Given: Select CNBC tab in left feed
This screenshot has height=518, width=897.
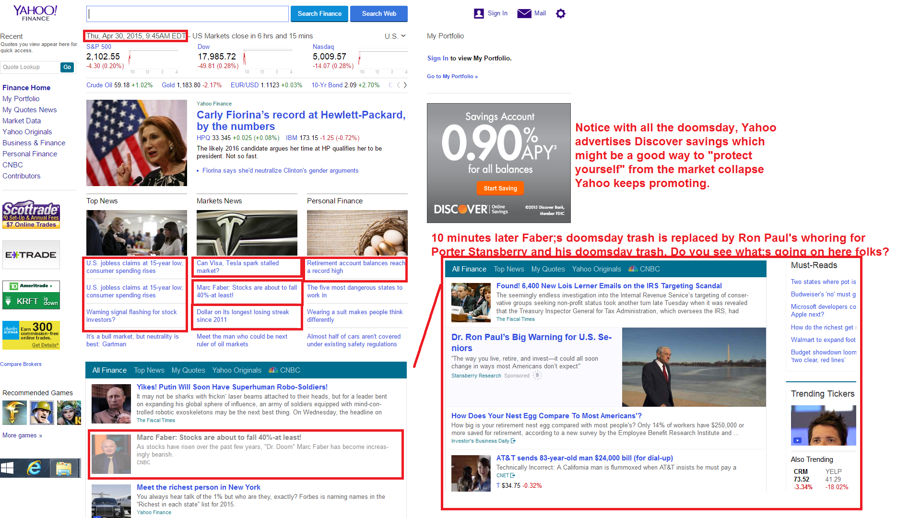Looking at the screenshot, I should click(x=284, y=370).
